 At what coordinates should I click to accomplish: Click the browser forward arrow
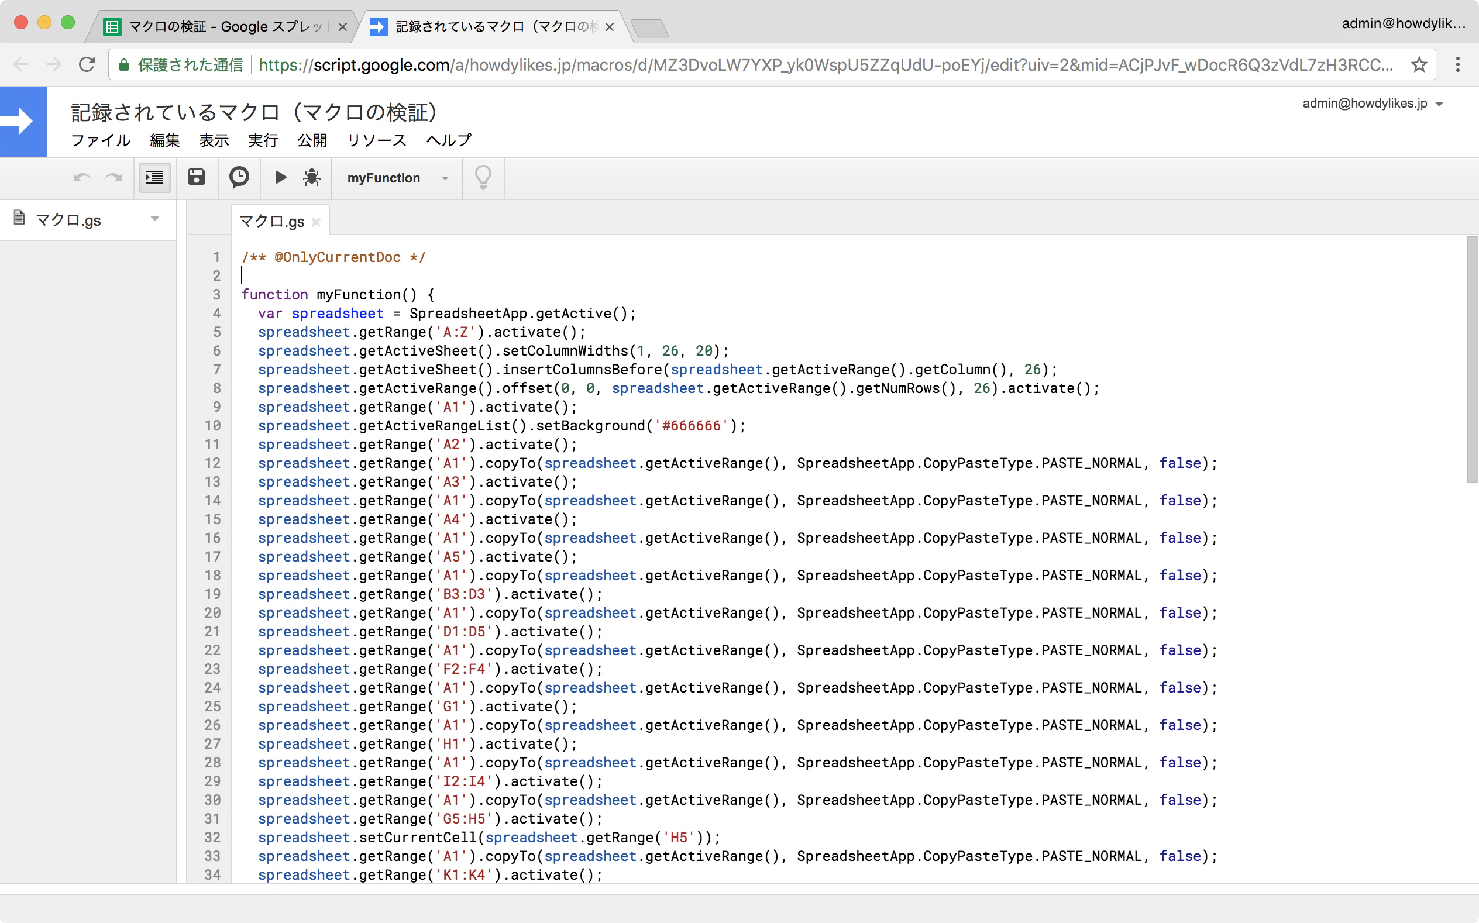coord(54,64)
